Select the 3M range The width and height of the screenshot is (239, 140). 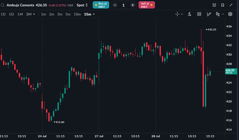click(x=29, y=14)
